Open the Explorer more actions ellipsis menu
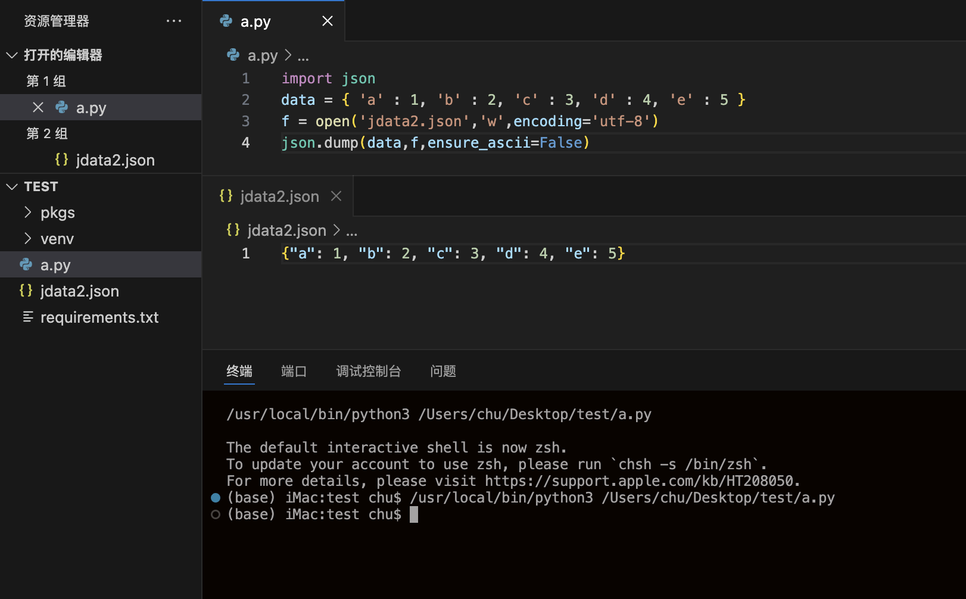Viewport: 966px width, 599px height. tap(173, 21)
